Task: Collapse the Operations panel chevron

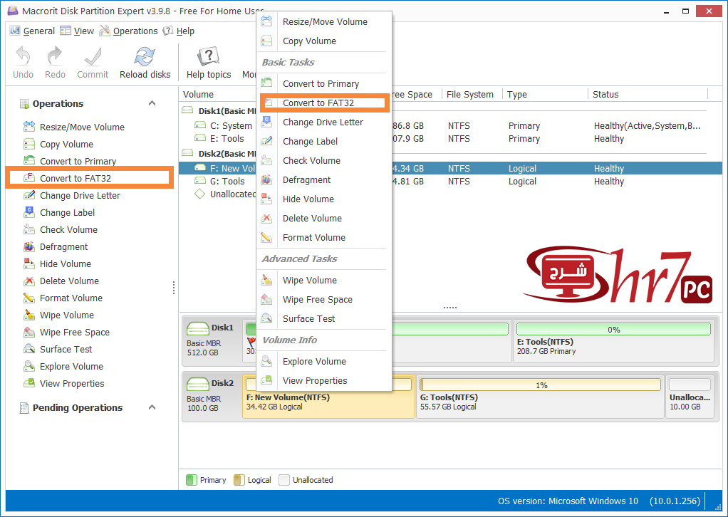Action: [x=152, y=103]
